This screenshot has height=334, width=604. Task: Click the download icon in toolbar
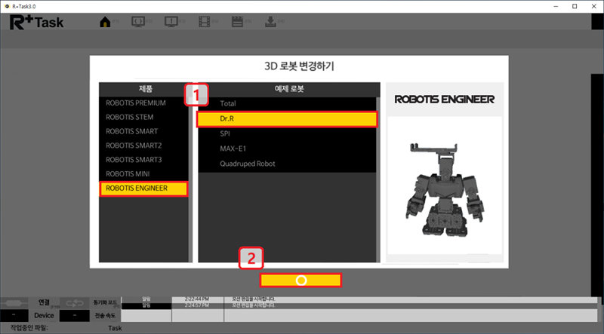271,21
